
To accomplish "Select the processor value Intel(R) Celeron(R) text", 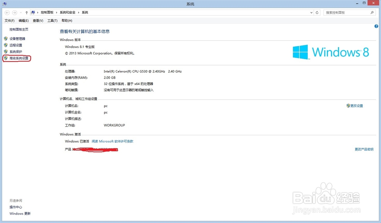I will click(x=142, y=71).
